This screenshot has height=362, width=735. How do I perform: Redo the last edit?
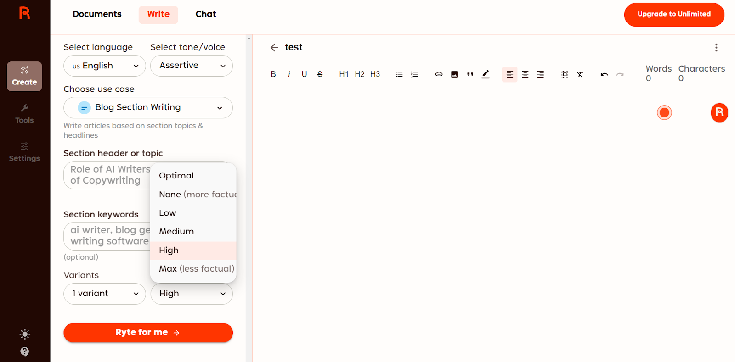pyautogui.click(x=620, y=74)
